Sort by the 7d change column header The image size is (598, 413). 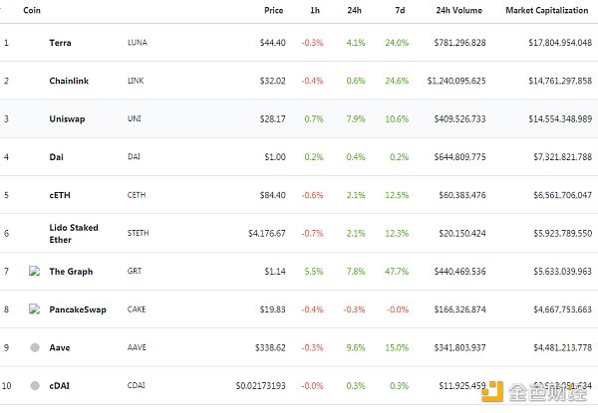401,10
